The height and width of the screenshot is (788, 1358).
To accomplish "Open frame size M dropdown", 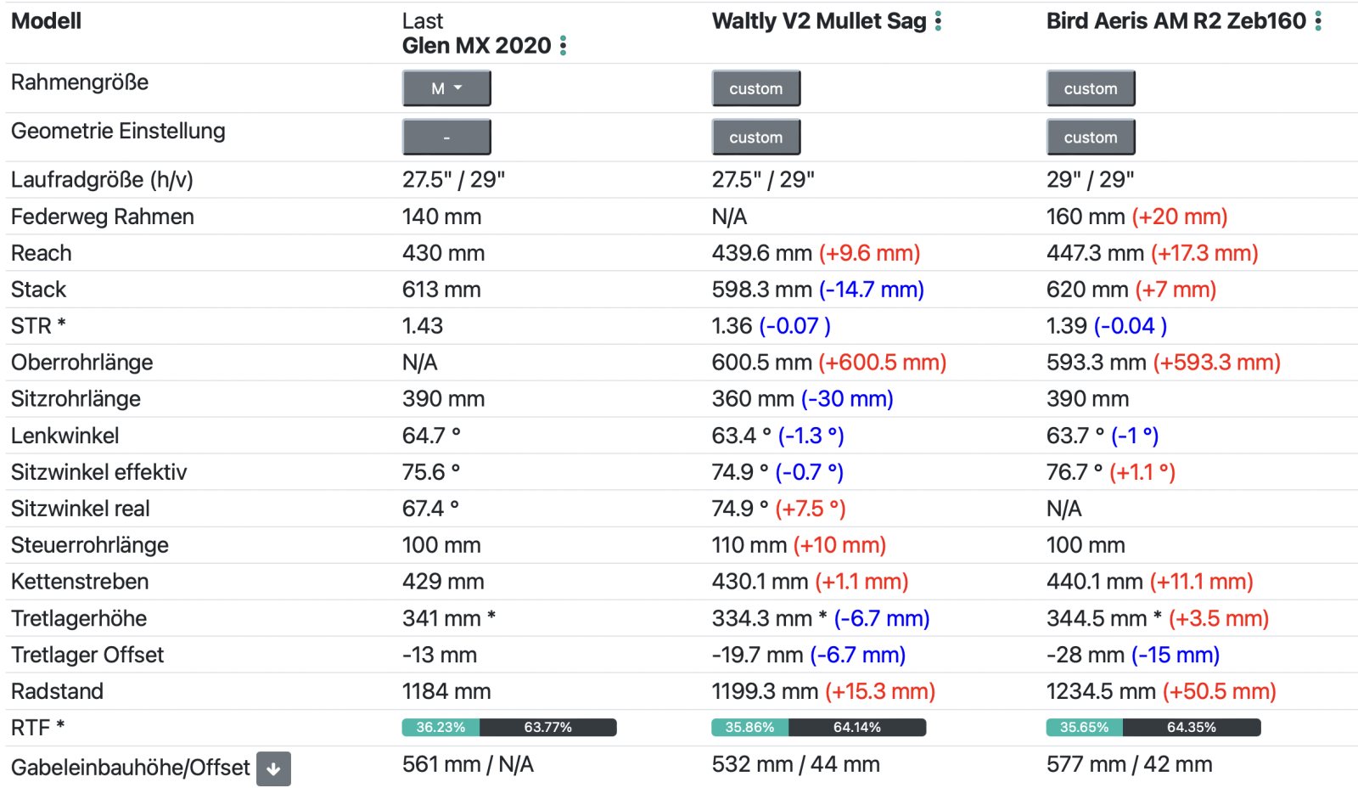I will tap(446, 88).
